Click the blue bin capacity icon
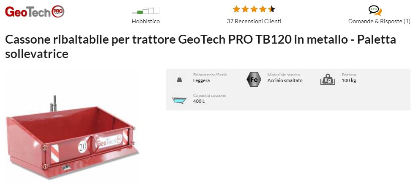This screenshot has width=413, height=185. click(179, 101)
